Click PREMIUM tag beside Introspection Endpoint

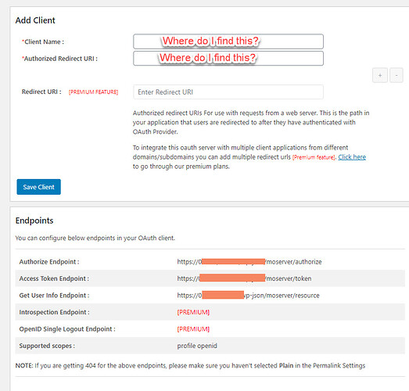pos(193,312)
